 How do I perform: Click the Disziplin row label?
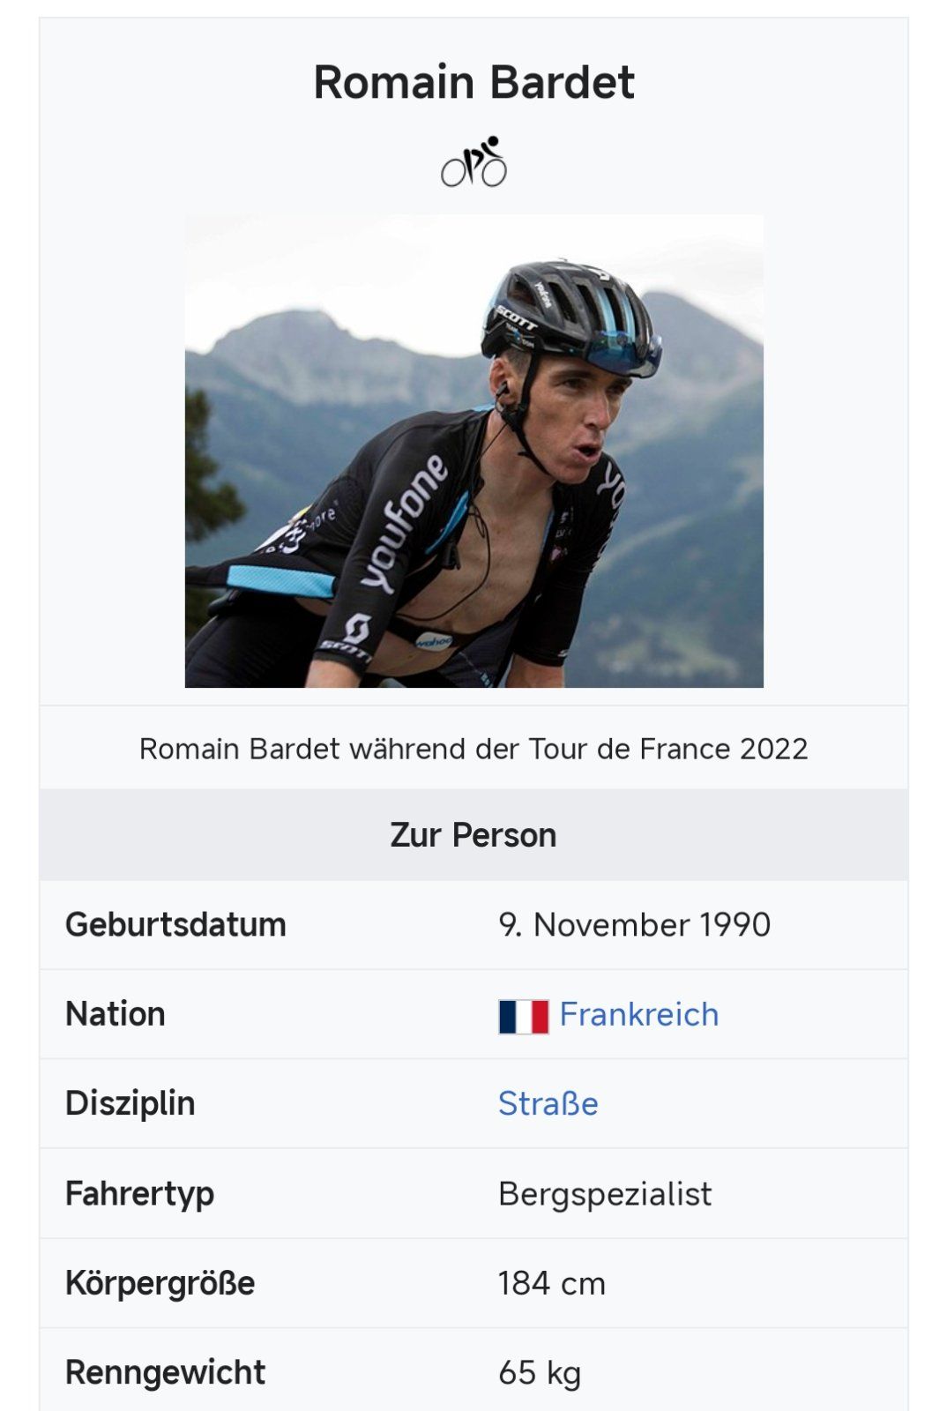pos(130,1103)
